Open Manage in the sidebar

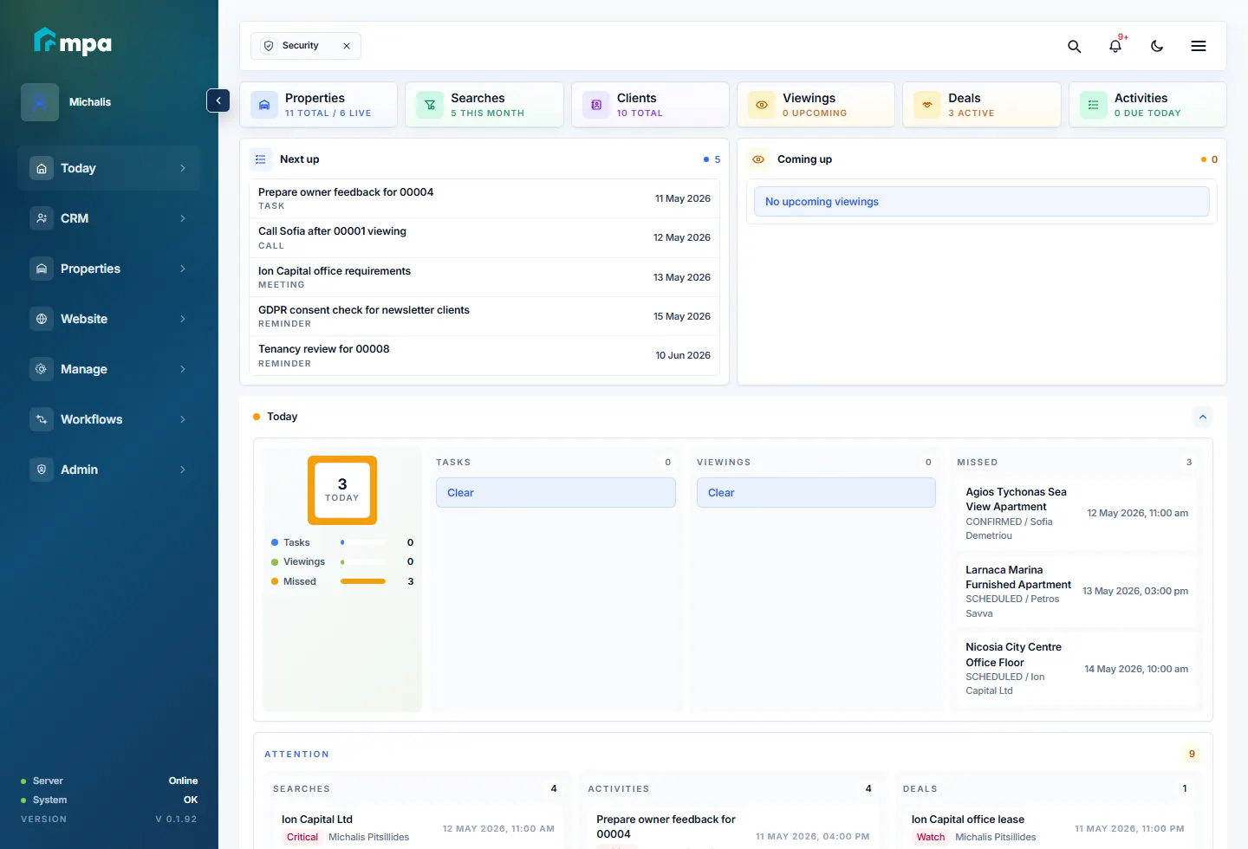click(x=109, y=369)
